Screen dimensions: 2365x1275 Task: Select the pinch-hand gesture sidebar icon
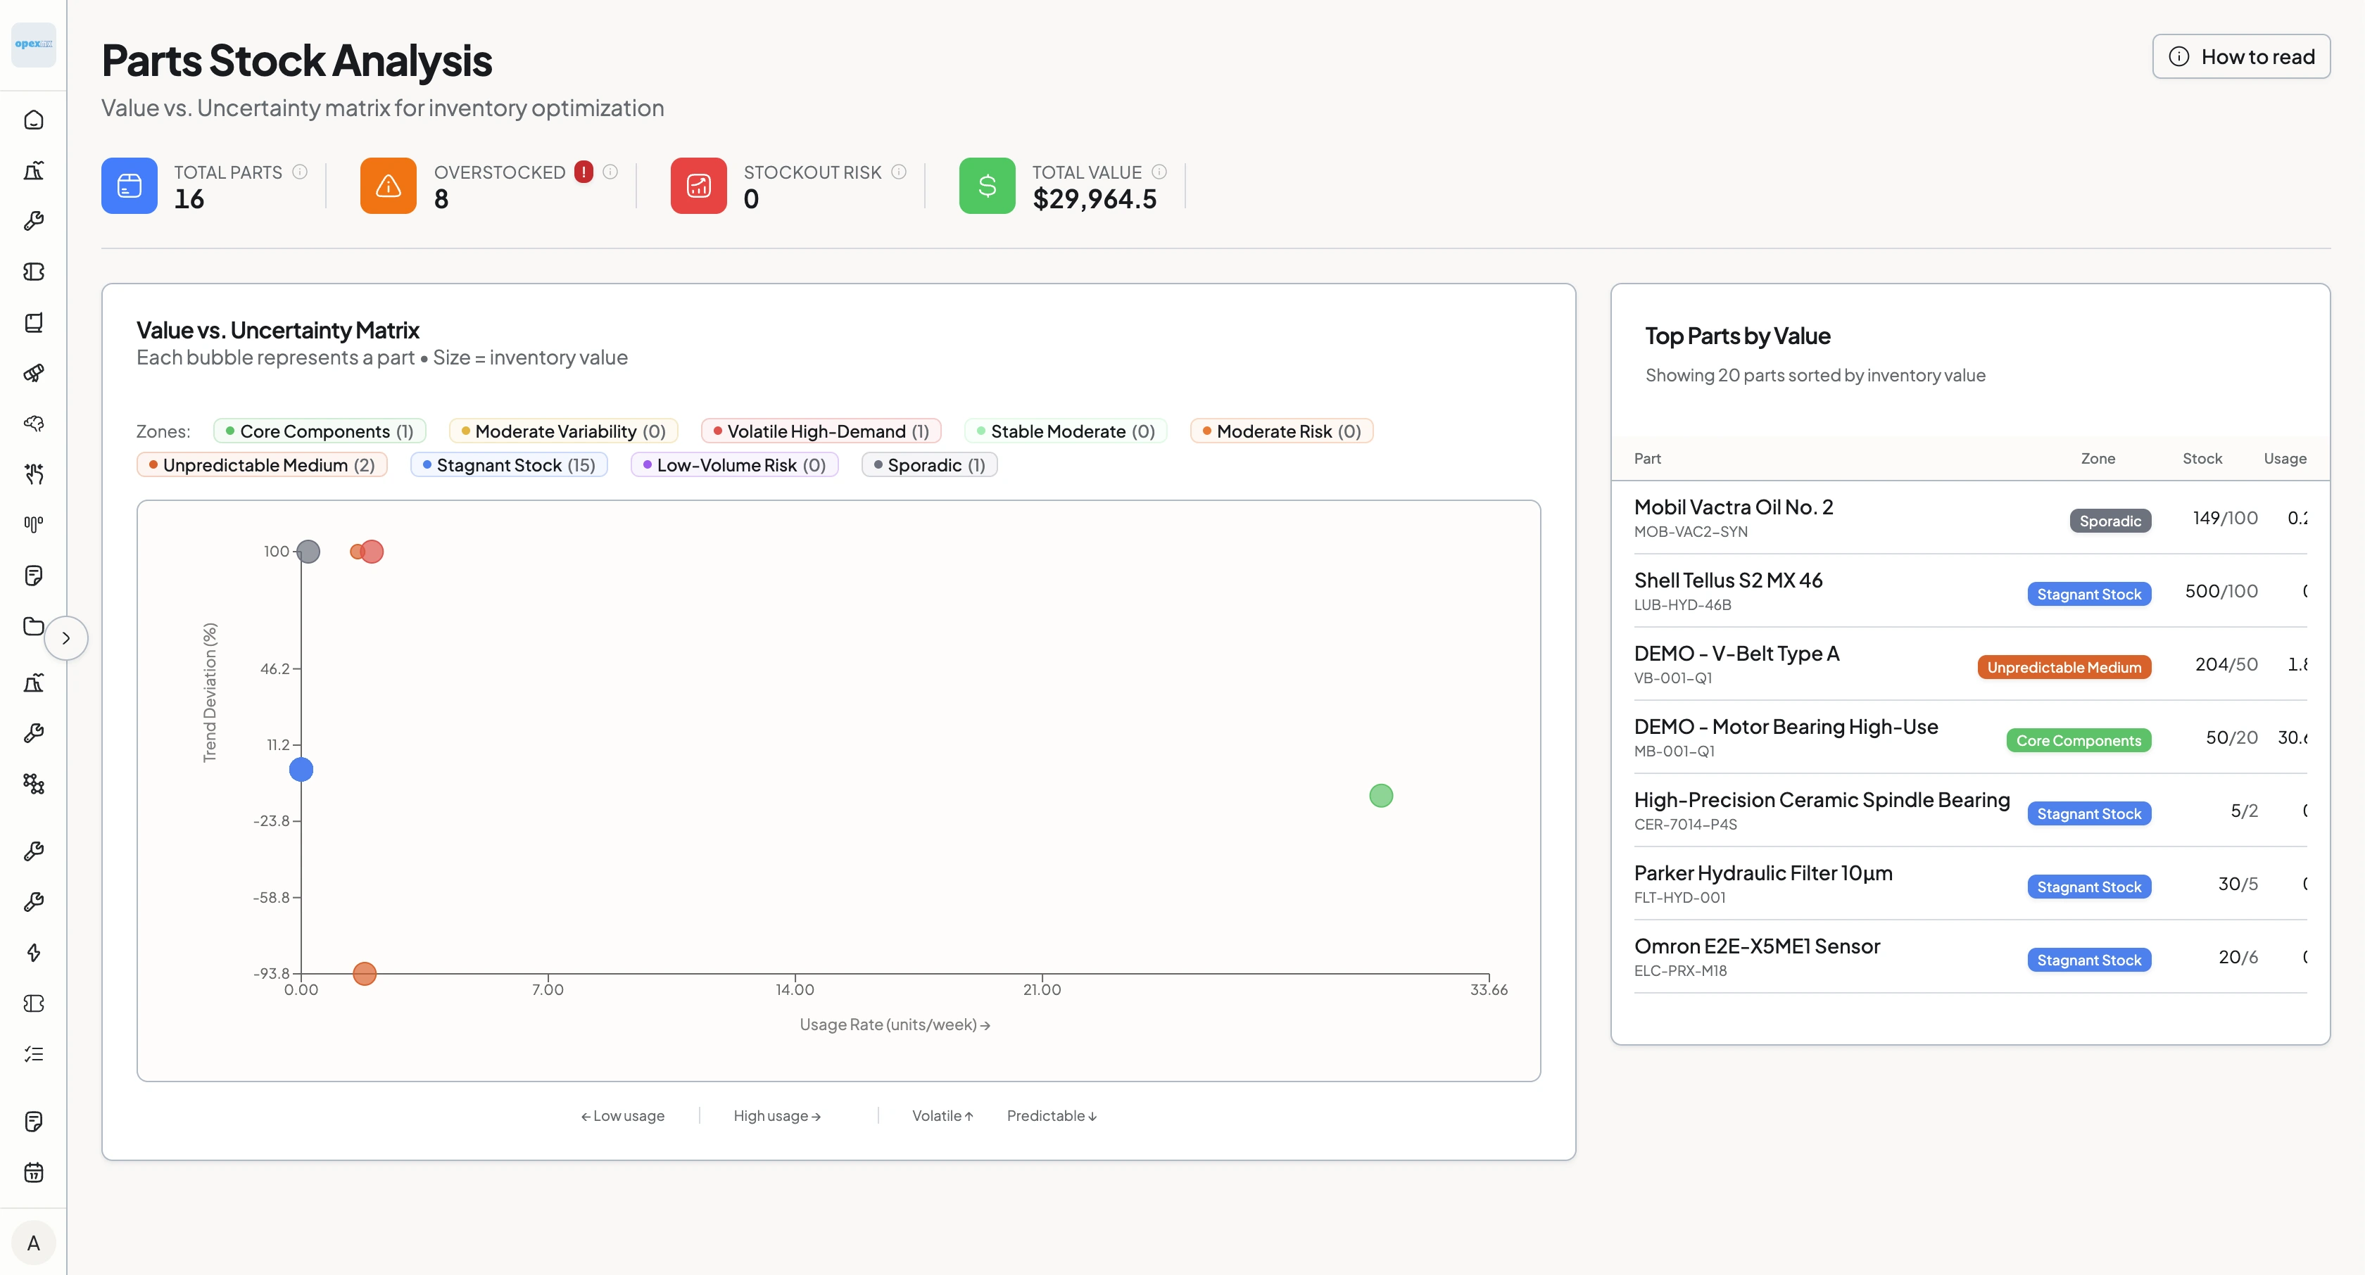point(34,474)
